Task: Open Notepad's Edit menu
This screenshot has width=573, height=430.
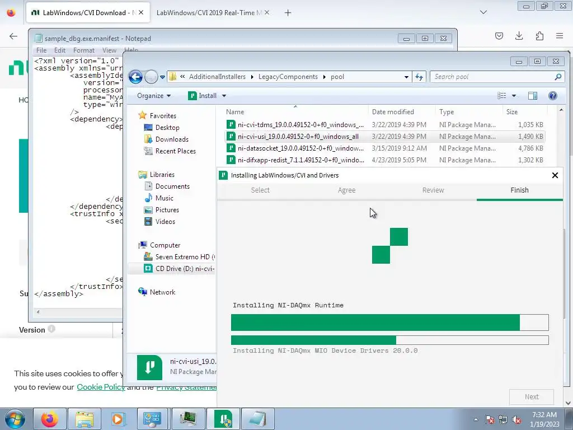Action: [60, 50]
